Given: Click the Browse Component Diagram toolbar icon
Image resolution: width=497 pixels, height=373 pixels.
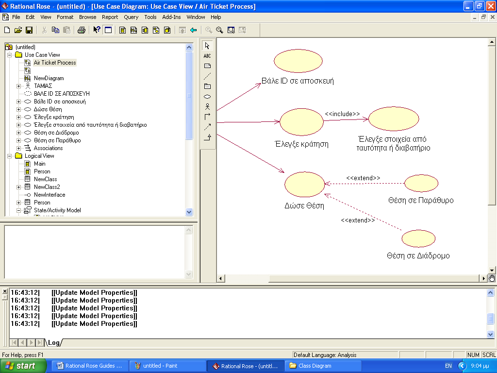Looking at the screenshot, I should (145, 30).
